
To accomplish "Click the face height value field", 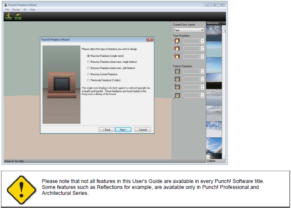I will tap(191, 49).
